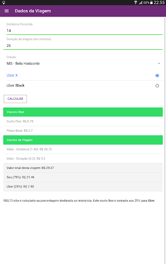The height and width of the screenshot is (265, 166).
Task: Tap the Dados da Viagem title
Action: coord(33,11)
